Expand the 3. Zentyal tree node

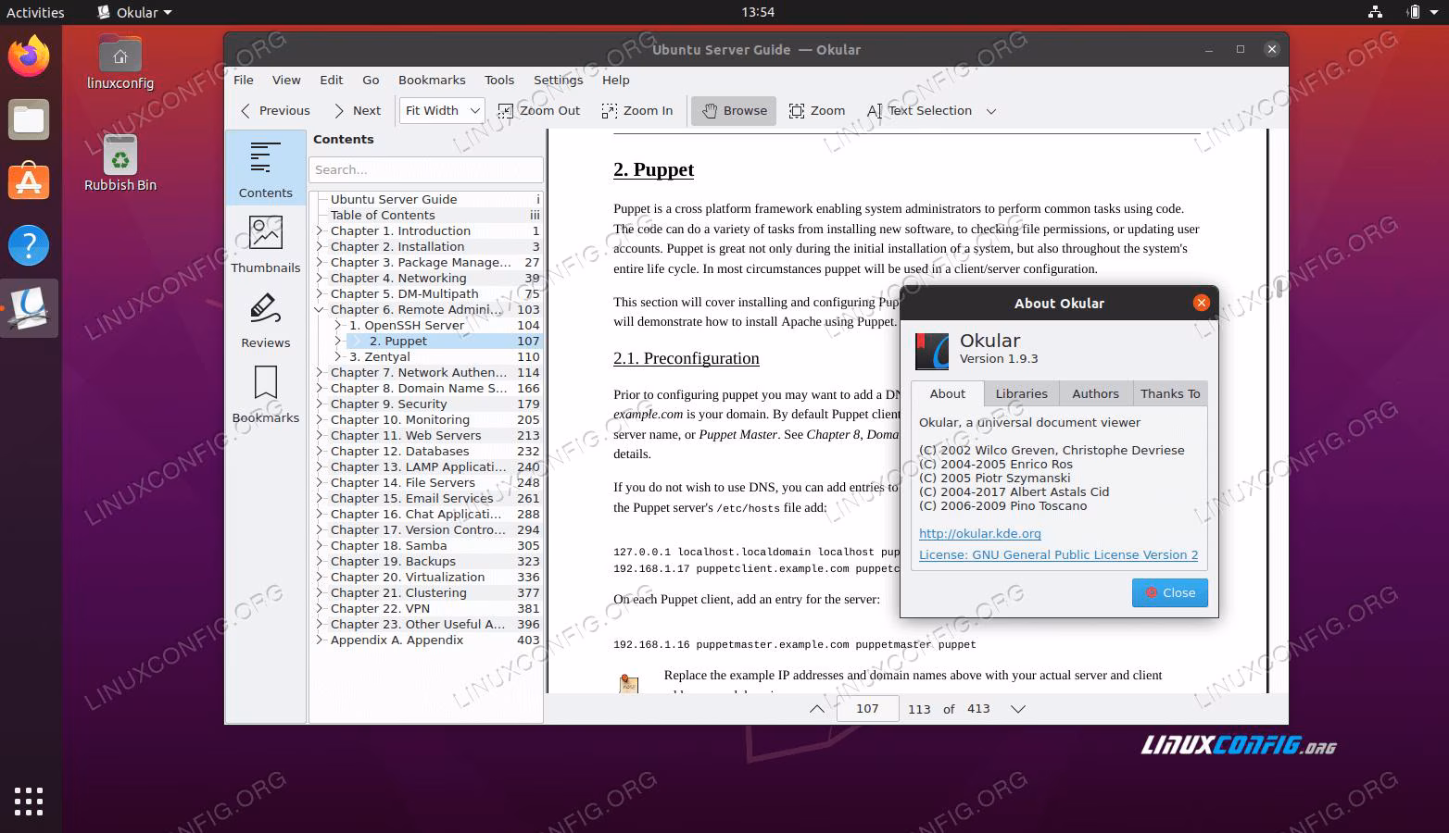click(x=338, y=357)
